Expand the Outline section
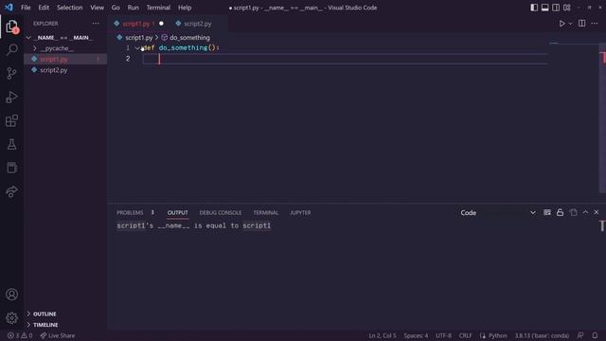The height and width of the screenshot is (341, 606). pos(65,314)
